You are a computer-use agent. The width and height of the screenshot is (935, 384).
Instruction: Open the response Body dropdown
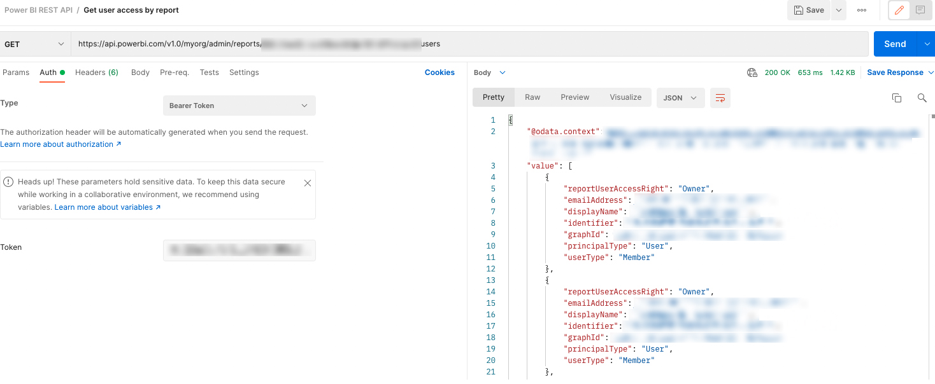coord(489,72)
